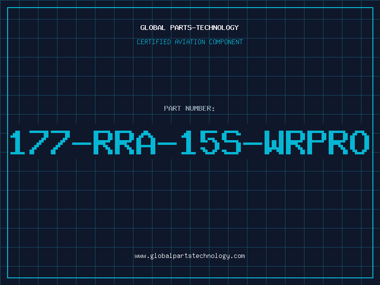Click the 'GLOBAL PARTS-TECHNOLOGY' heading
This screenshot has height=285, width=380.
point(190,28)
